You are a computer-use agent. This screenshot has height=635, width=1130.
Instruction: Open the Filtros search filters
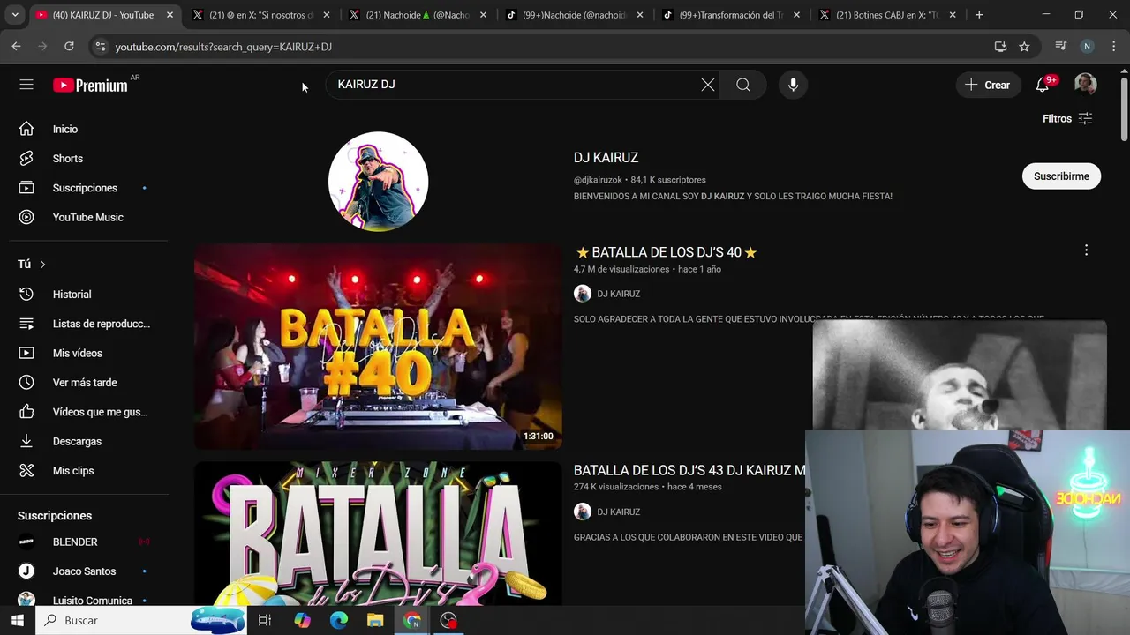pyautogui.click(x=1067, y=118)
